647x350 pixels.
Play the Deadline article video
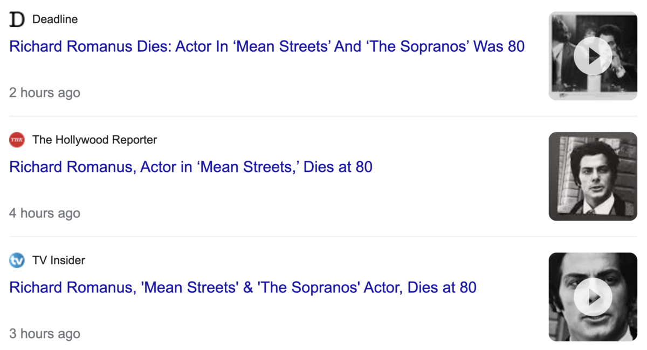[x=593, y=56]
